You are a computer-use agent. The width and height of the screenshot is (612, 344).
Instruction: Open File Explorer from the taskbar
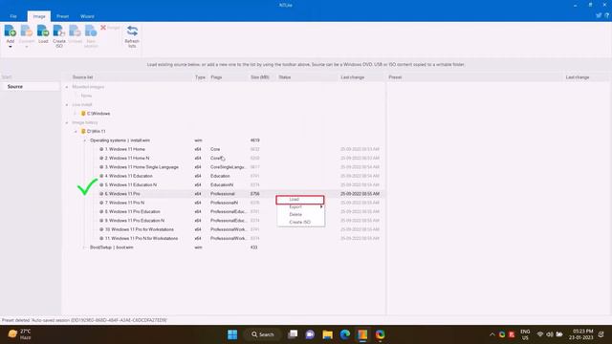327,334
